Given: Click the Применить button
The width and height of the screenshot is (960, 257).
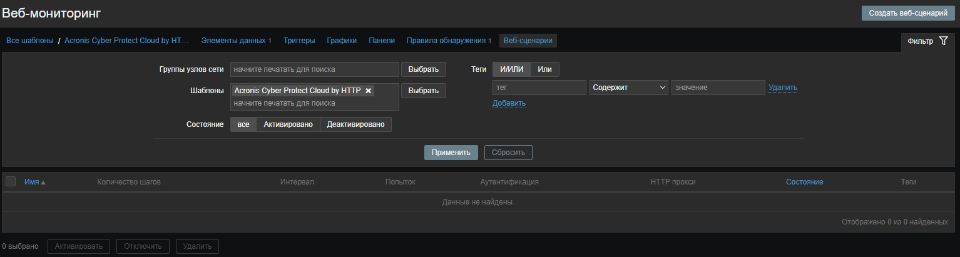Looking at the screenshot, I should pyautogui.click(x=451, y=153).
